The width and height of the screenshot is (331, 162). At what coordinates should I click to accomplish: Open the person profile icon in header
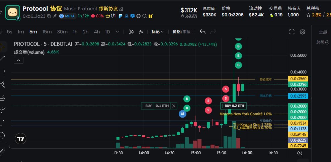(127, 16)
